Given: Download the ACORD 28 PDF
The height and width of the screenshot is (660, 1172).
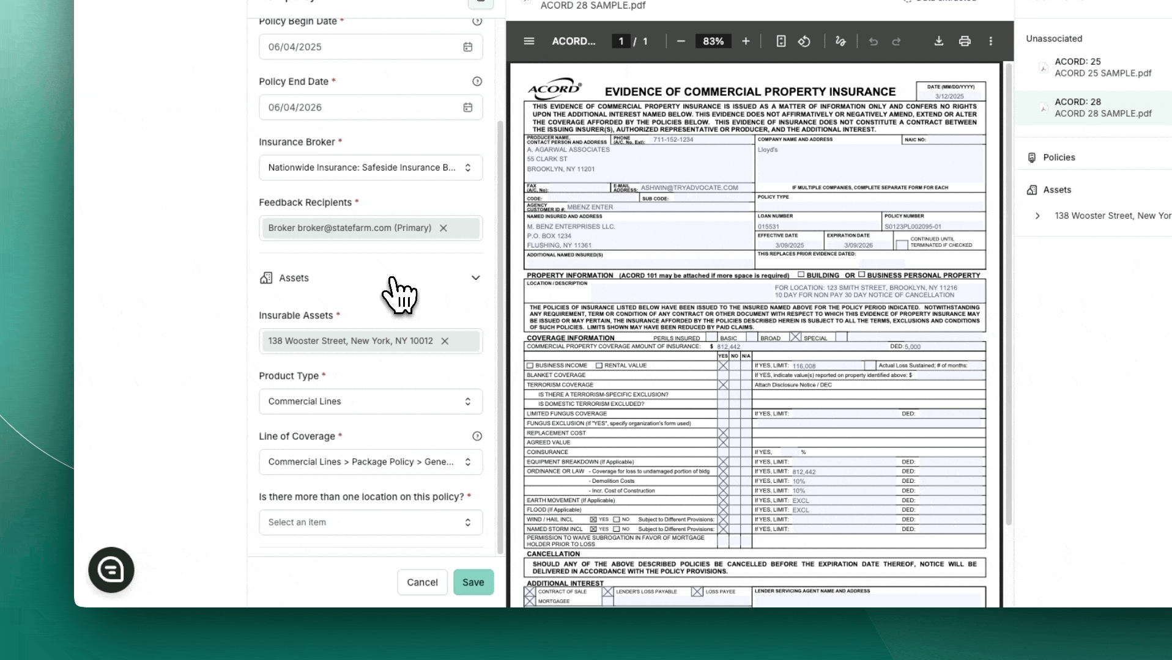Looking at the screenshot, I should tap(939, 41).
